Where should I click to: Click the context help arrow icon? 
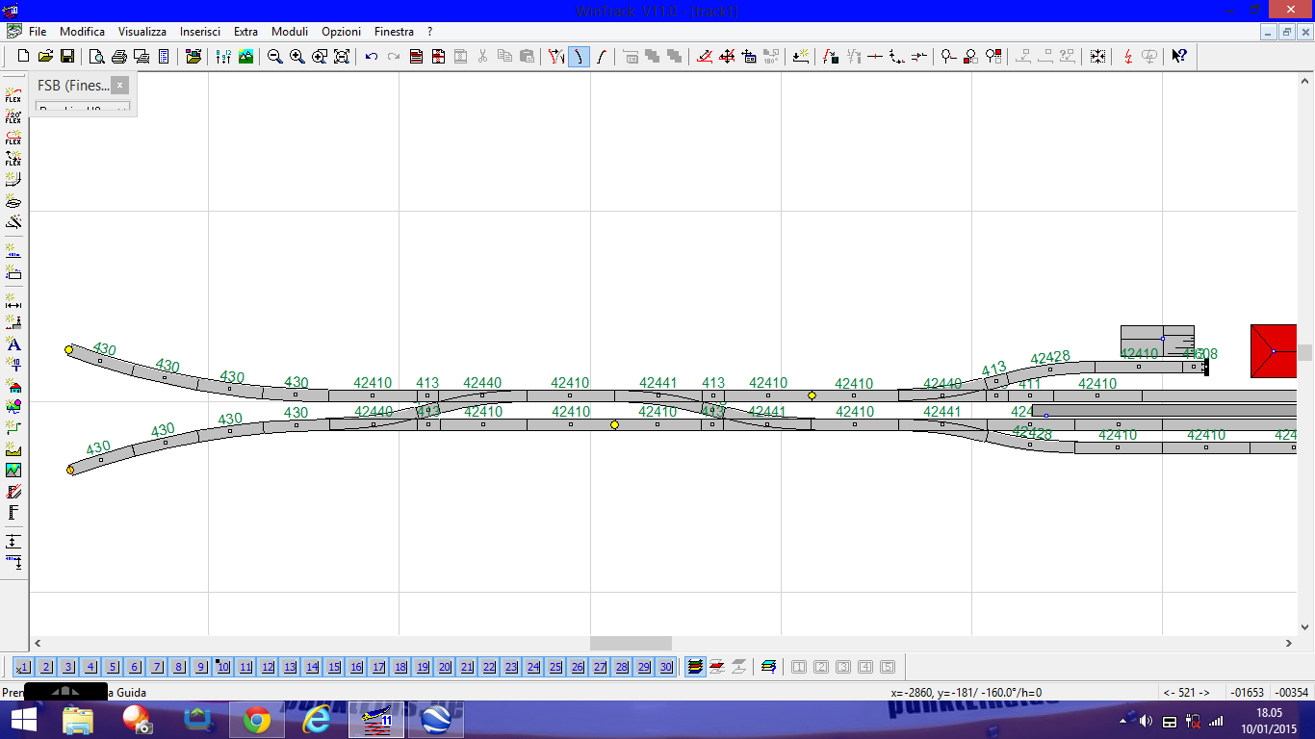click(x=1179, y=57)
